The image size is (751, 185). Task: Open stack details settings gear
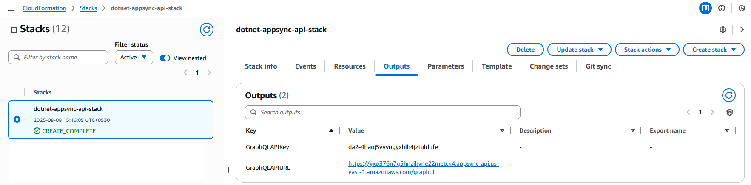click(x=723, y=30)
